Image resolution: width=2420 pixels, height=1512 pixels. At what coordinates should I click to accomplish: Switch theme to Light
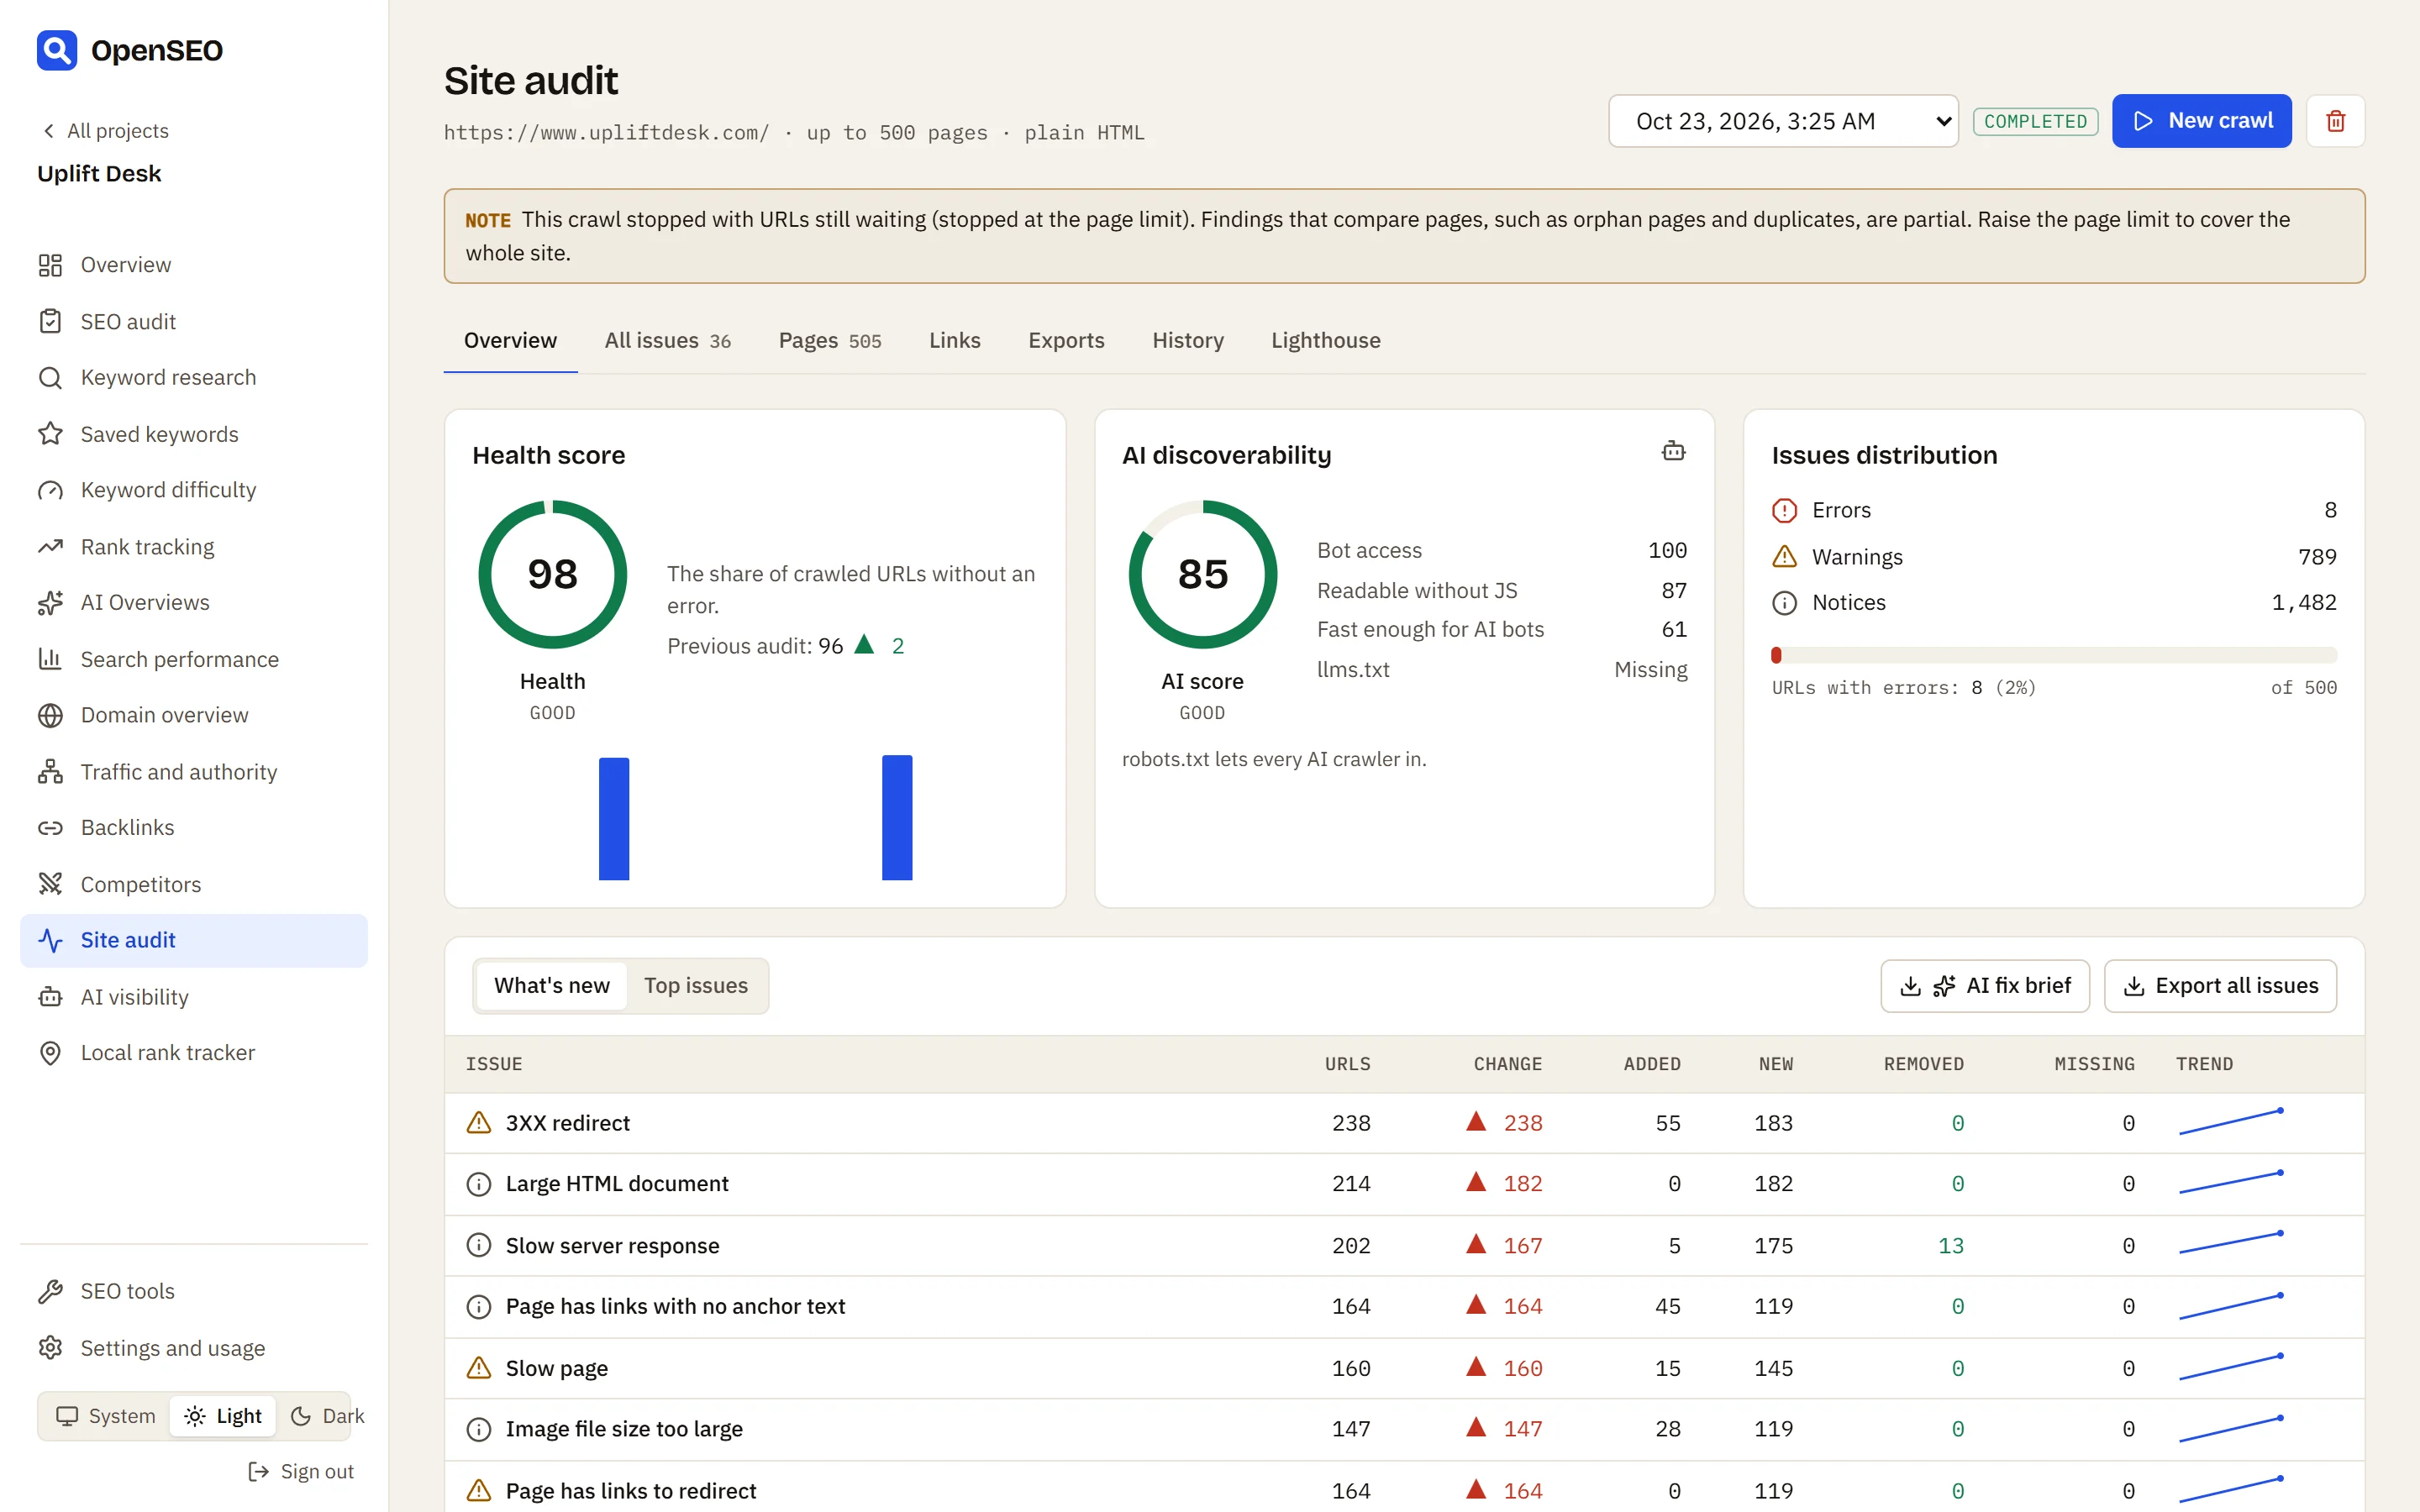(x=223, y=1416)
